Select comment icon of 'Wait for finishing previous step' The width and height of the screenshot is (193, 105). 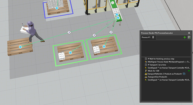146,59
